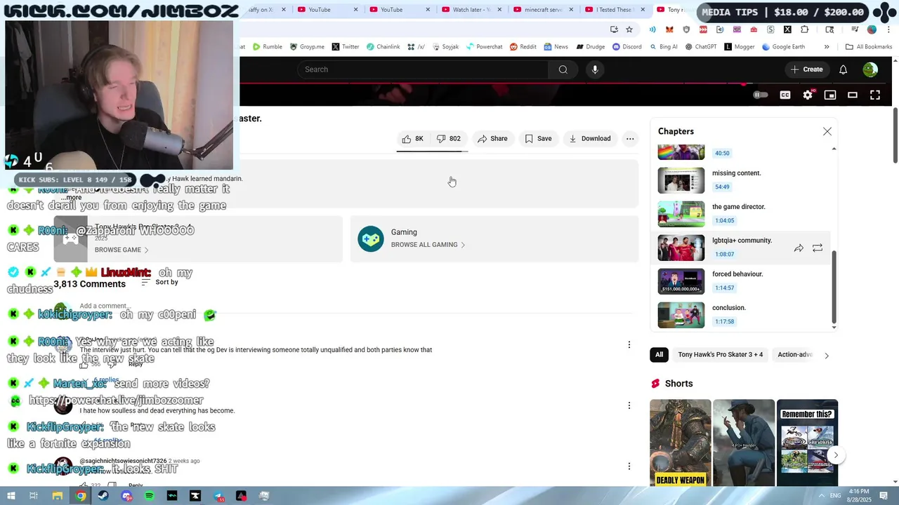The image size is (899, 505).
Task: Open Reddit bookmark
Action: tap(523, 47)
